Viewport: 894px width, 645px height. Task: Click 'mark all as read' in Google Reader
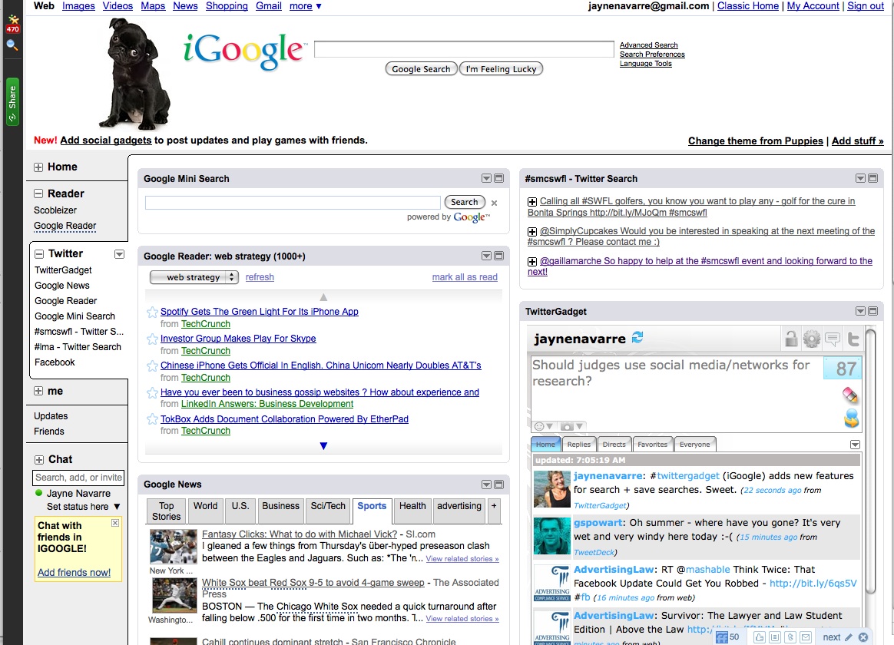(x=465, y=277)
